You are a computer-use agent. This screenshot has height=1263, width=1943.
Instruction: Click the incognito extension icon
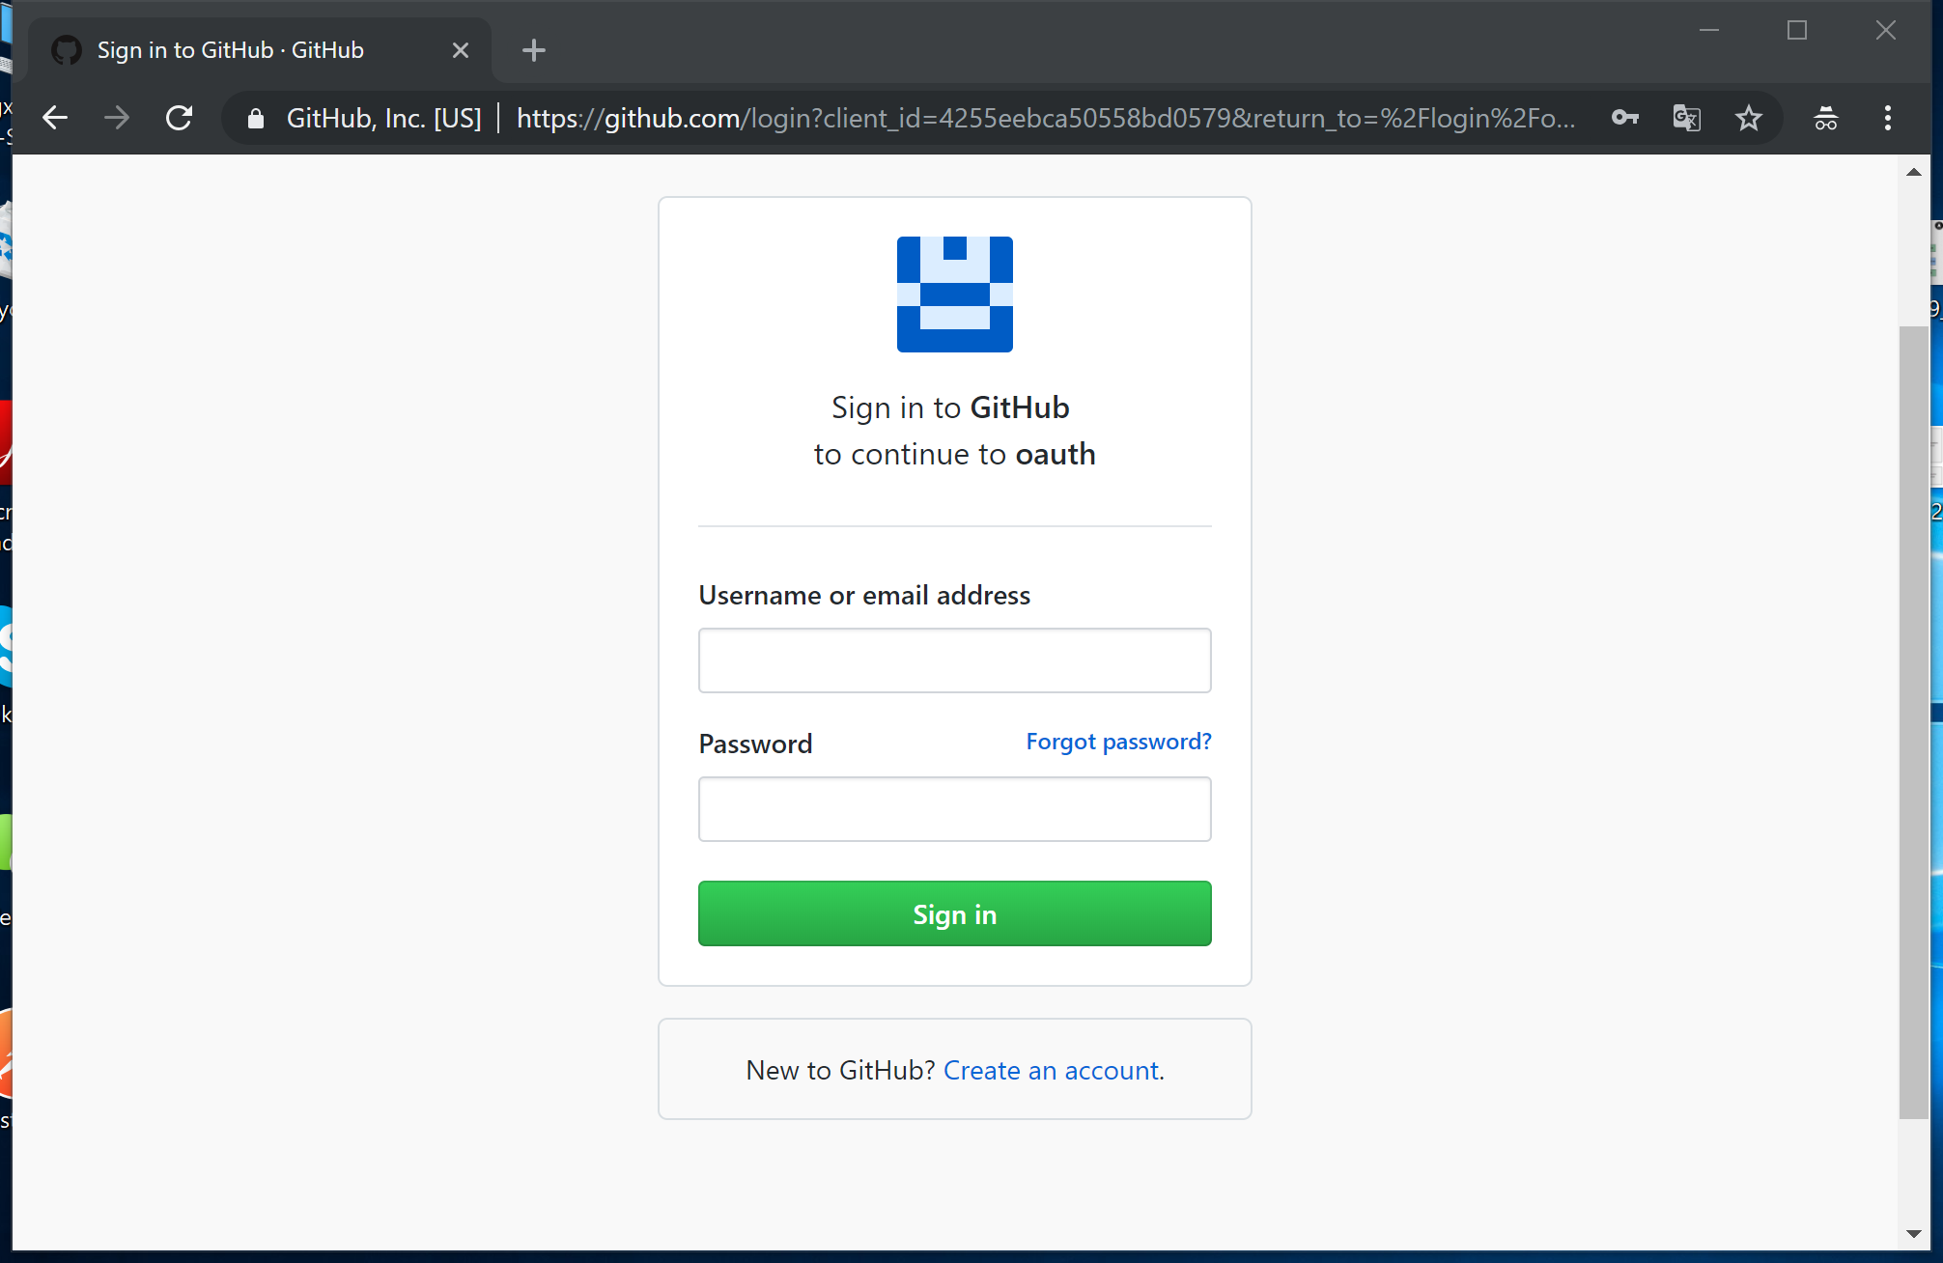click(x=1825, y=118)
